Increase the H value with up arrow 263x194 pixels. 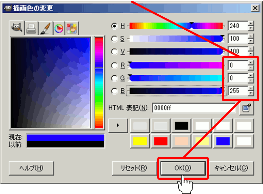(251, 24)
